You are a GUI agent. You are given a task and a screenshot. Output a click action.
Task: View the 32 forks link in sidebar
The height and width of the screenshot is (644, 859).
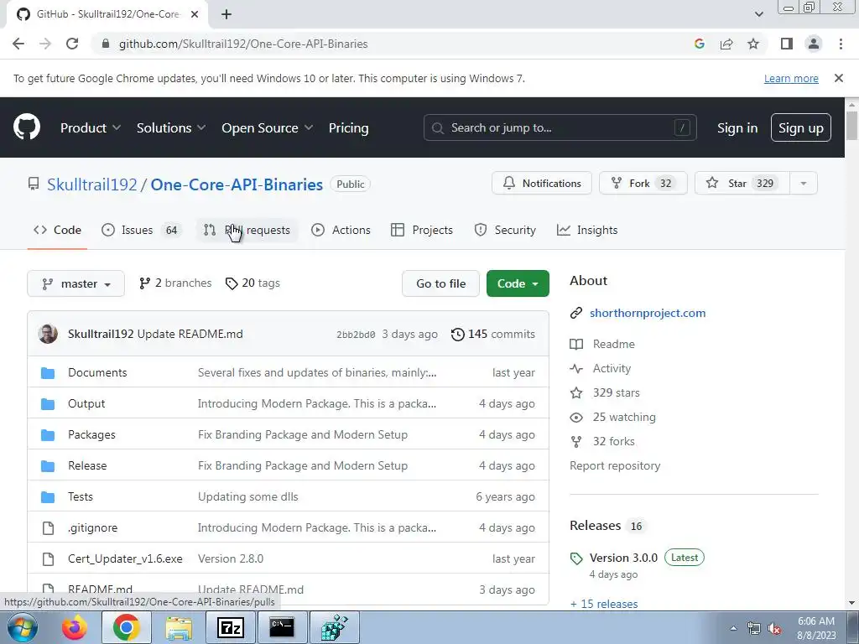click(x=613, y=441)
